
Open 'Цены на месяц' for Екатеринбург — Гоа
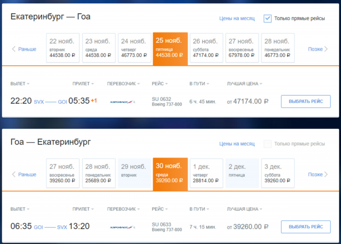pyautogui.click(x=237, y=19)
